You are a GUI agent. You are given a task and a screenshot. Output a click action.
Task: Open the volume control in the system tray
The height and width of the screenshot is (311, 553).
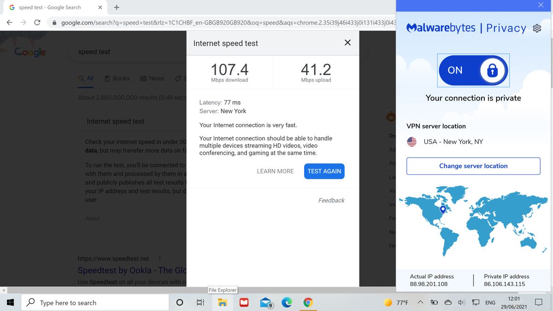[x=461, y=302]
